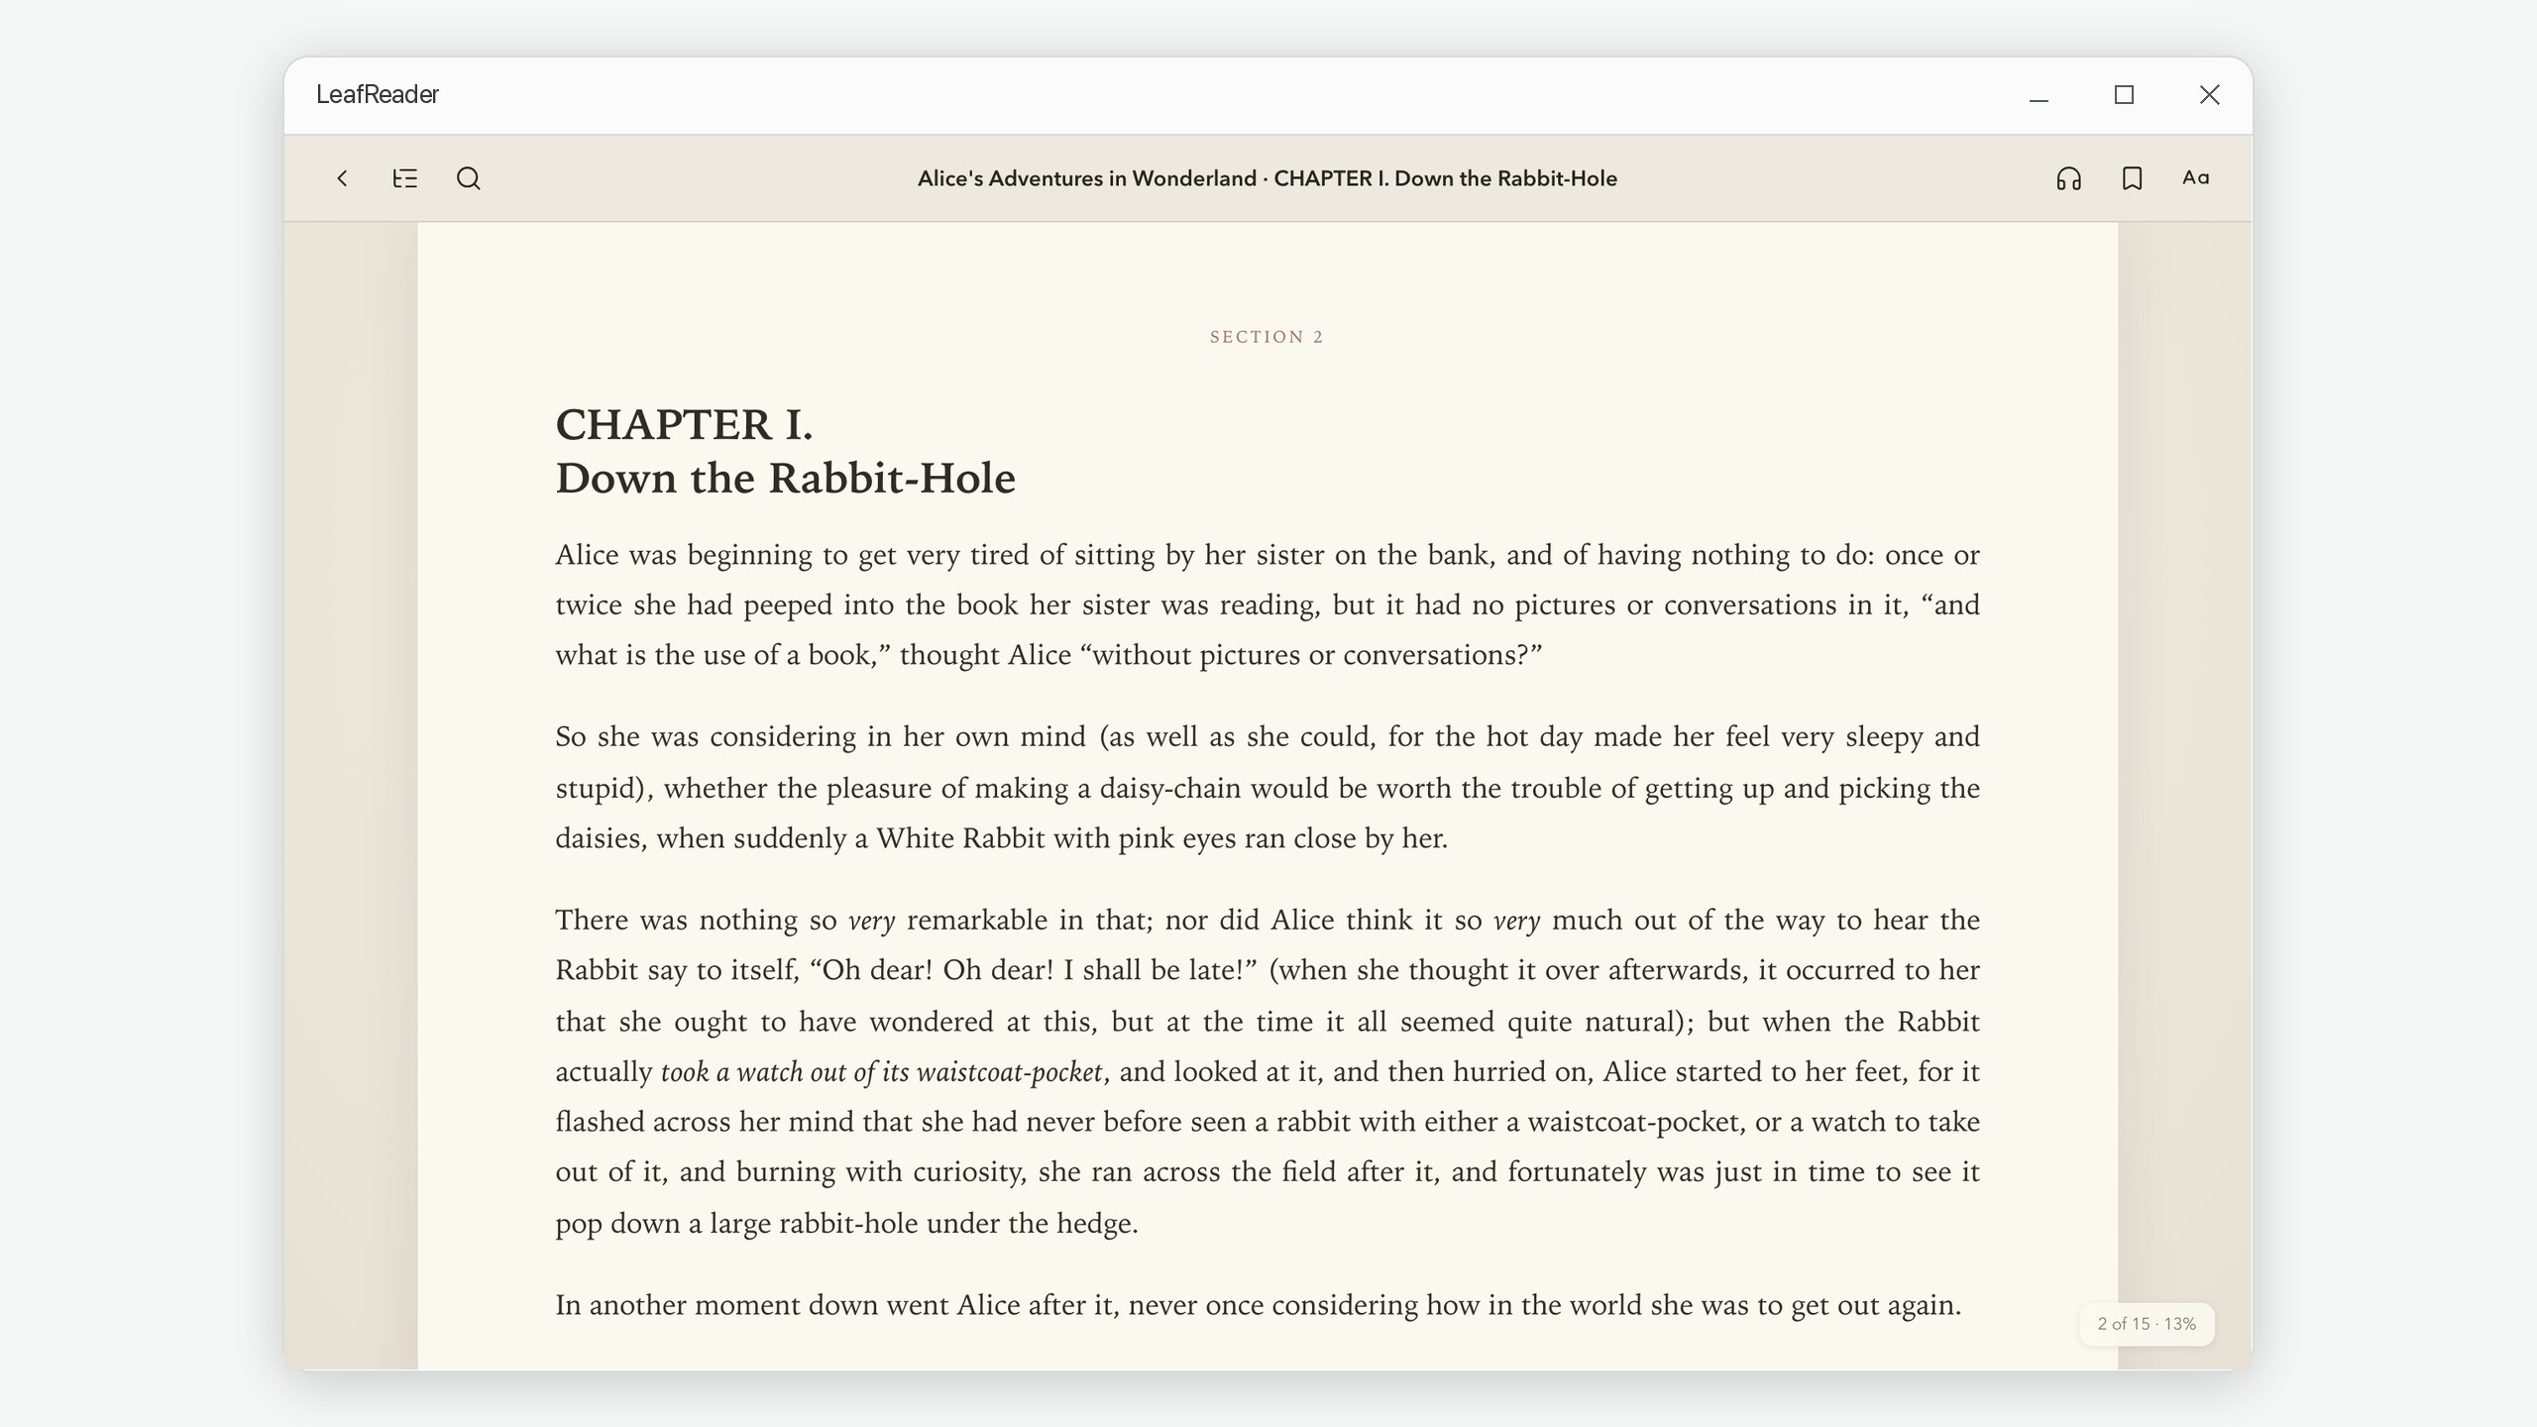
Task: Click the header title 'Alice's Adventures in Wonderland'
Action: tap(1086, 178)
